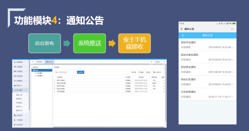Screen dimensions: 249x131
Task: Expand the 应收管理 menu chevron
Action: pyautogui.click(x=26, y=76)
